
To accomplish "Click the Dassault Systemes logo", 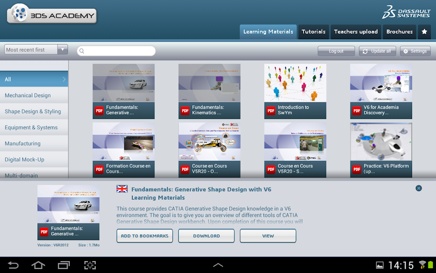I will click(406, 12).
